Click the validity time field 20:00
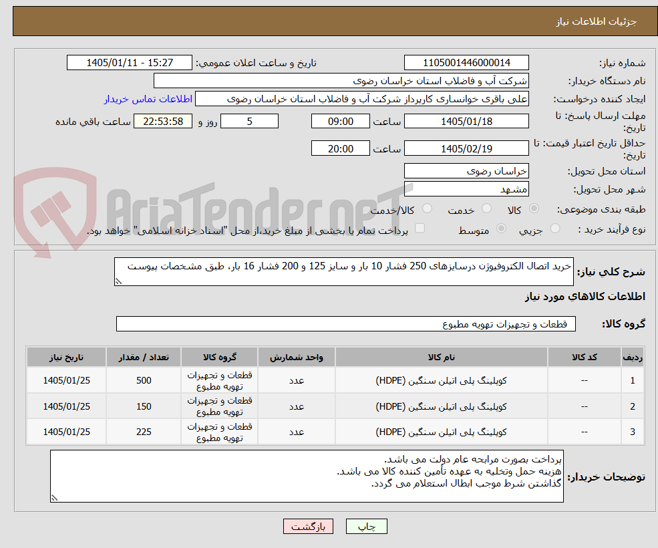This screenshot has height=548, width=658. pyautogui.click(x=340, y=148)
